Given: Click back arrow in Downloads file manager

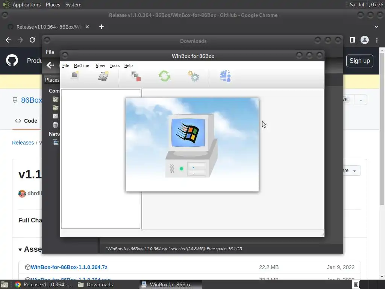Looking at the screenshot, I should [x=50, y=65].
